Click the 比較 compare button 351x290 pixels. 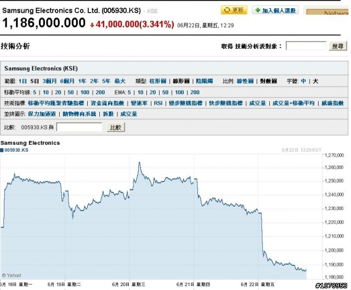tap(116, 127)
